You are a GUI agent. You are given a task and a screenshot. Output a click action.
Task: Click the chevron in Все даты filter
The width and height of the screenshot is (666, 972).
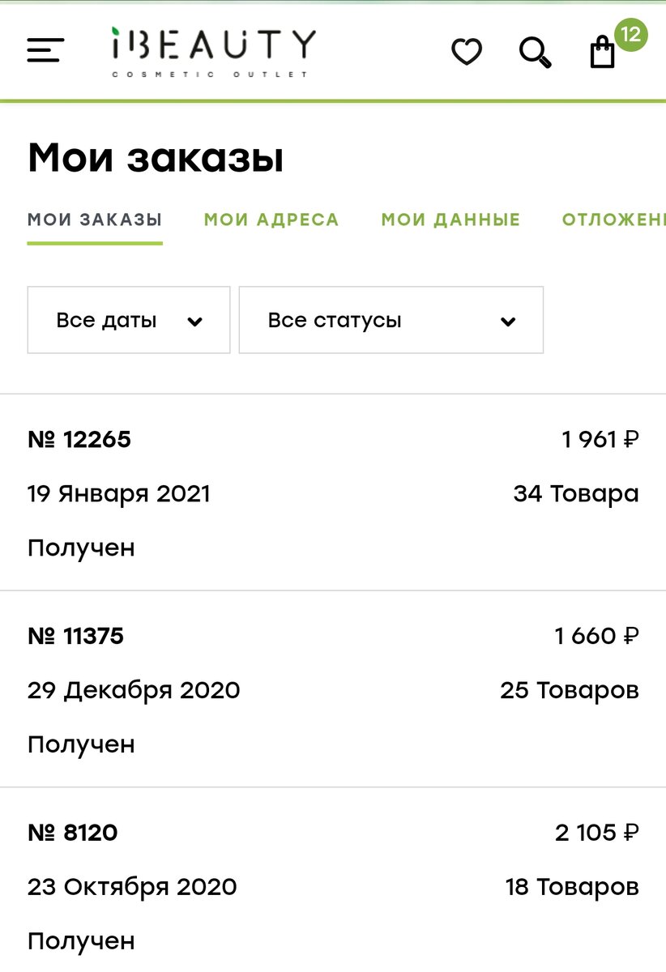(x=194, y=322)
